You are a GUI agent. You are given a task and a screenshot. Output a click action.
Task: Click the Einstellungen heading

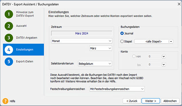point(59,12)
